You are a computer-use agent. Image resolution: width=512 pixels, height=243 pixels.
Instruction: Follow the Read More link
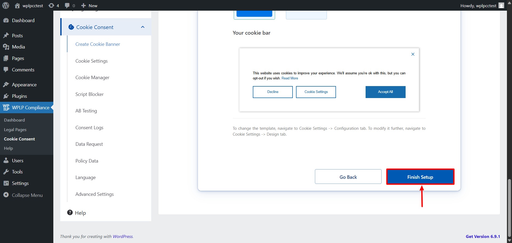click(290, 78)
